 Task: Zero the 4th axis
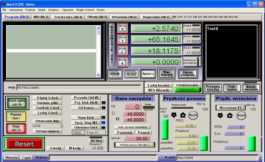point(122,62)
